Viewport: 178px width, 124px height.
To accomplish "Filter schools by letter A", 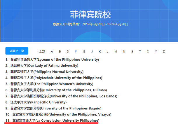I will [x=52, y=52].
